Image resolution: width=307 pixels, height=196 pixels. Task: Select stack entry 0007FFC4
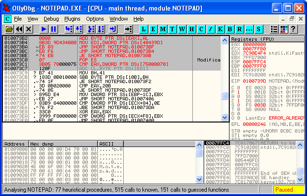(250, 143)
